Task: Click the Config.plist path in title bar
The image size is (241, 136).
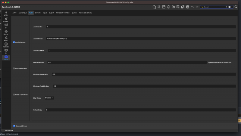Action: click(x=120, y=2)
